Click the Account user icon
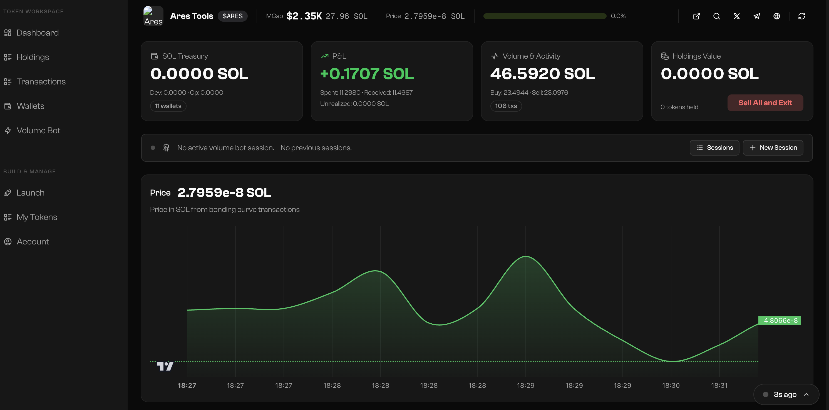This screenshot has height=410, width=829. coord(8,242)
